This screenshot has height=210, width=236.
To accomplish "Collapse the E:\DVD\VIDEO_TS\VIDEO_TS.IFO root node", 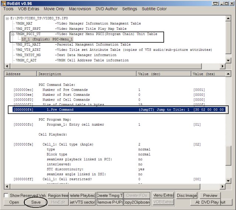I will 7,19.
